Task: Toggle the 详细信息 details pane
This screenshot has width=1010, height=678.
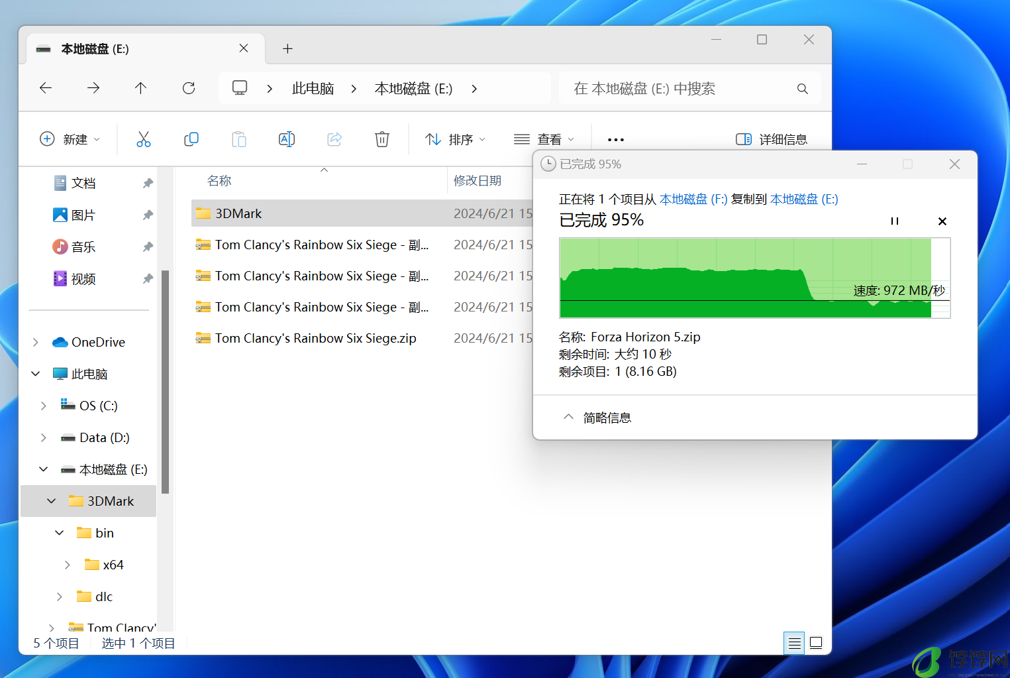Action: (x=772, y=139)
